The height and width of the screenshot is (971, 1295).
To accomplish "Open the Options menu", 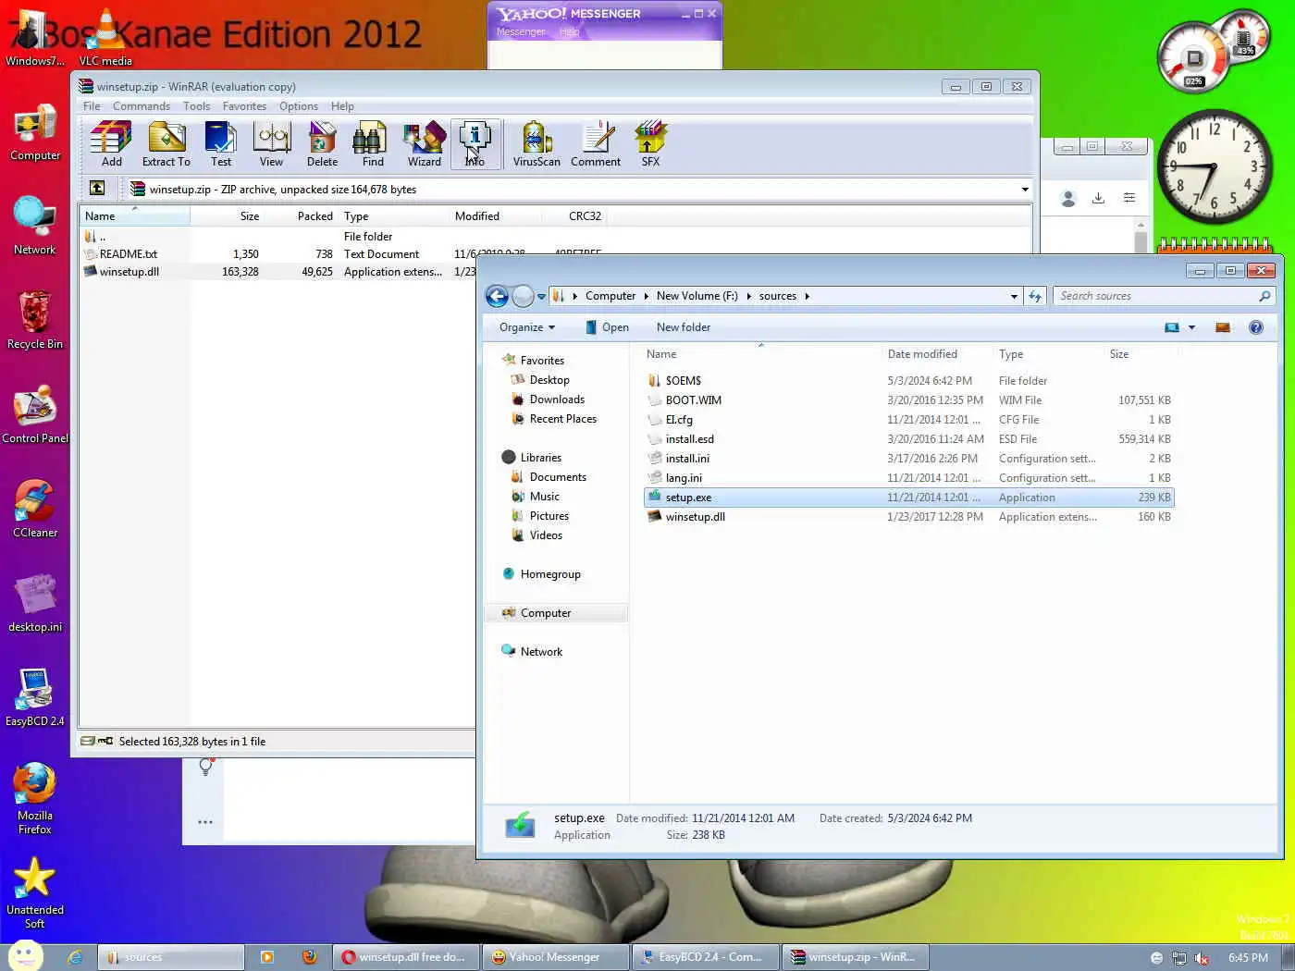I will click(x=299, y=106).
